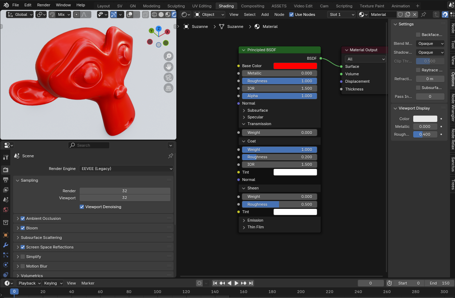
Task: Switch to the Texture Paint workspace tab
Action: pyautogui.click(x=372, y=6)
